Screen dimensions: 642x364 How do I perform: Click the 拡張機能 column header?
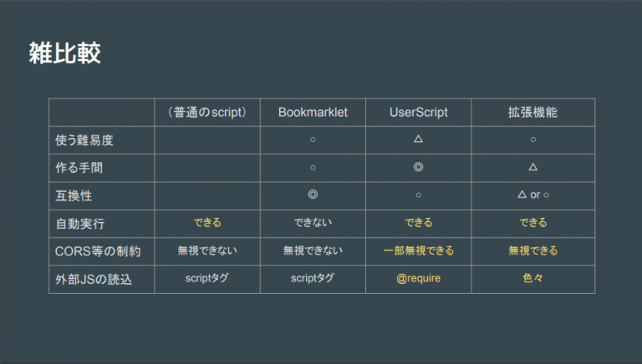point(532,112)
